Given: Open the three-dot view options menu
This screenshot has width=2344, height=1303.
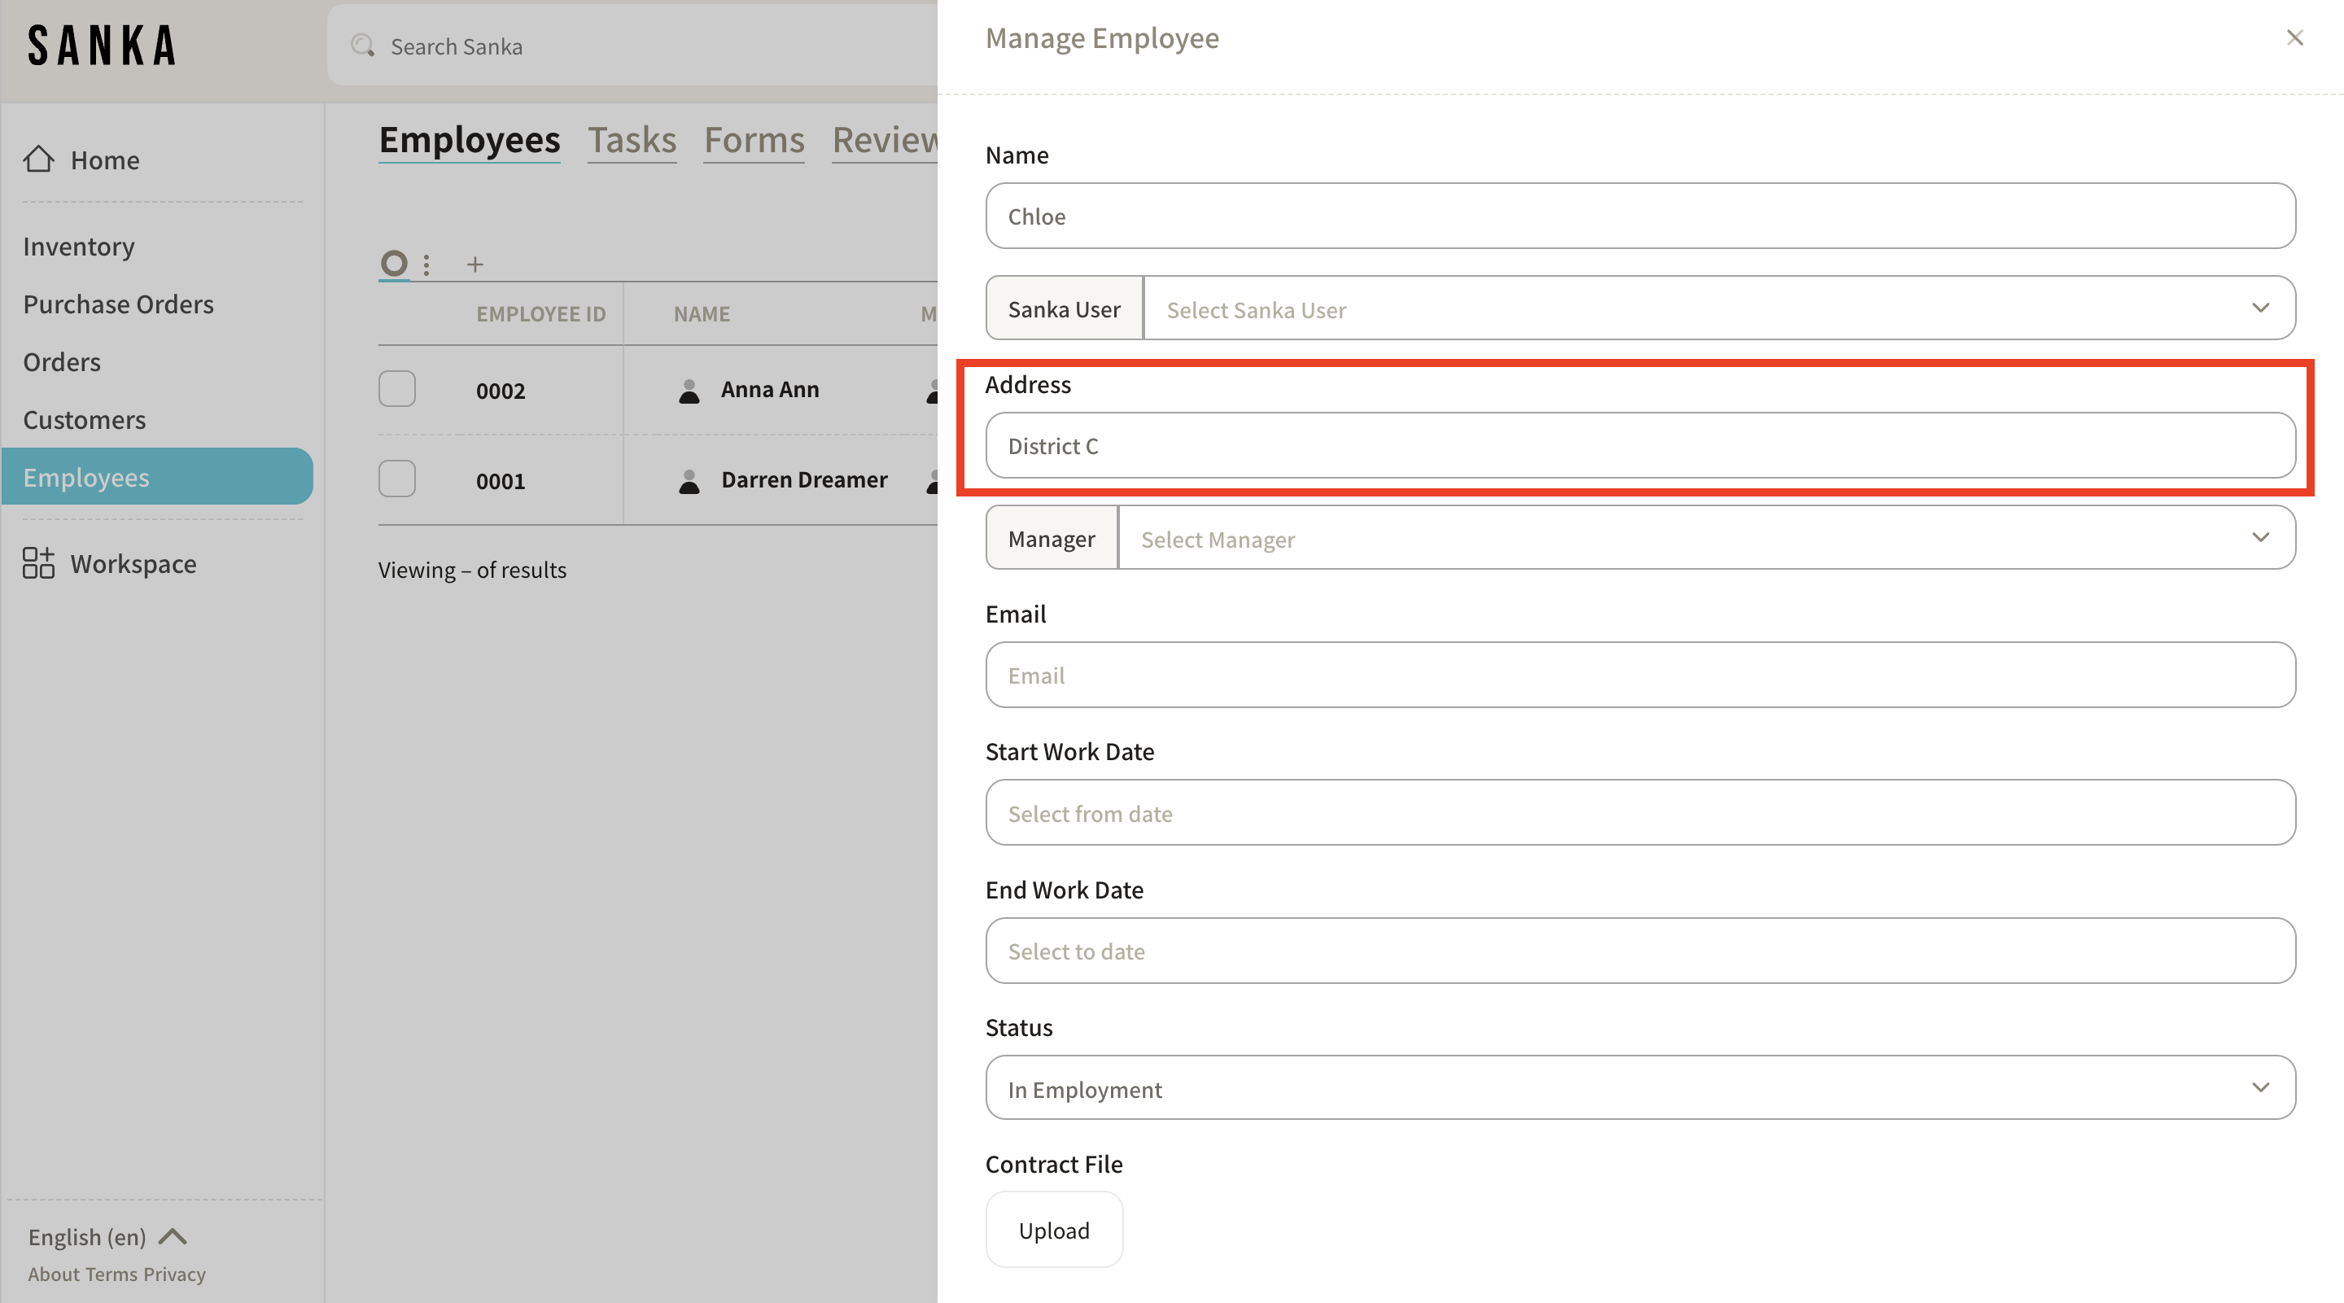Looking at the screenshot, I should click(x=426, y=265).
